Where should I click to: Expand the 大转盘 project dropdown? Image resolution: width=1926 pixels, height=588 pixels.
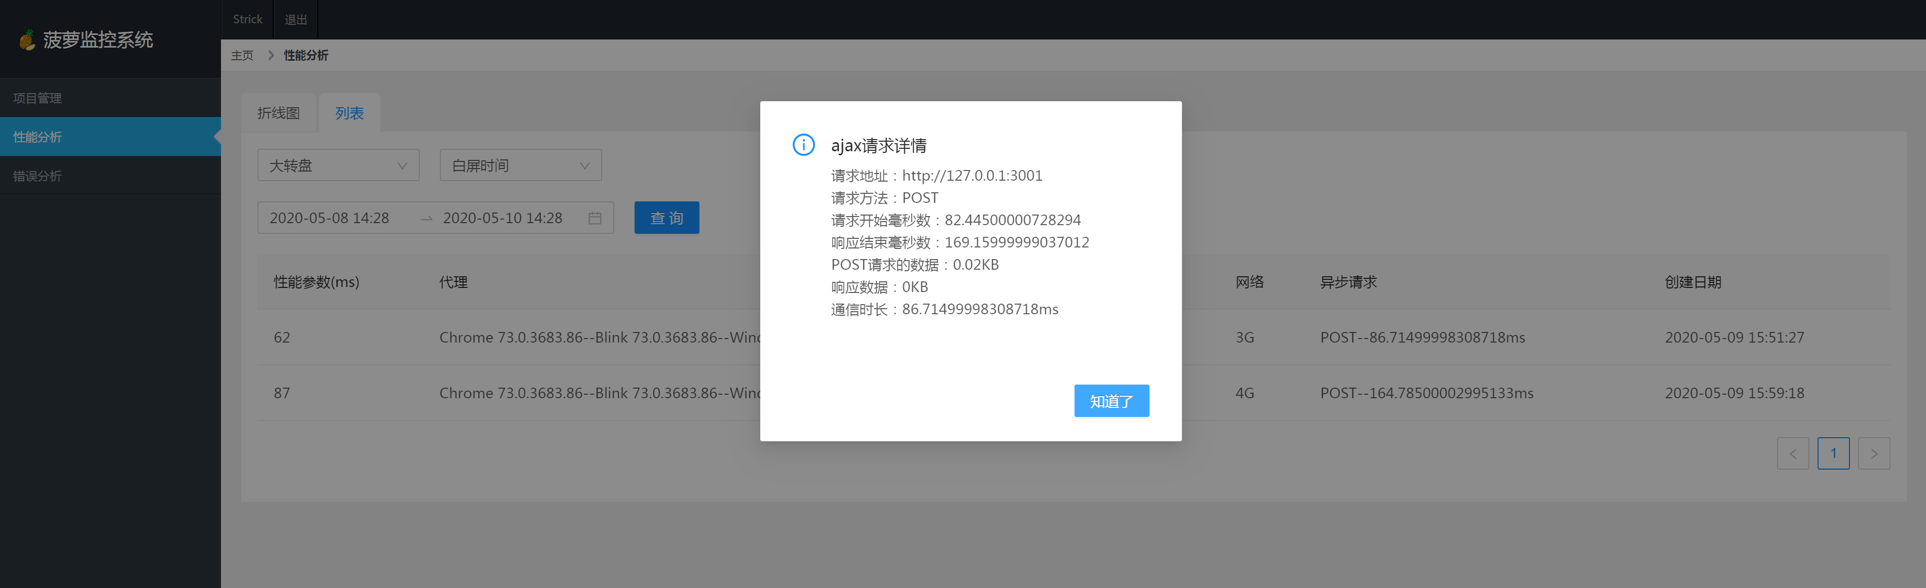[x=338, y=165]
